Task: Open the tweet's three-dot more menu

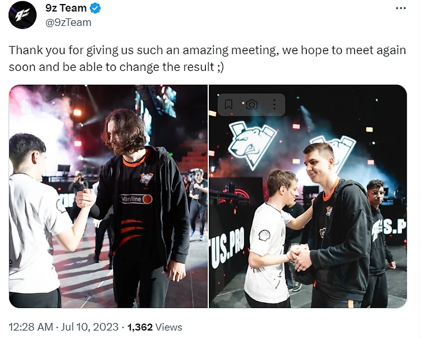Action: pos(401,8)
